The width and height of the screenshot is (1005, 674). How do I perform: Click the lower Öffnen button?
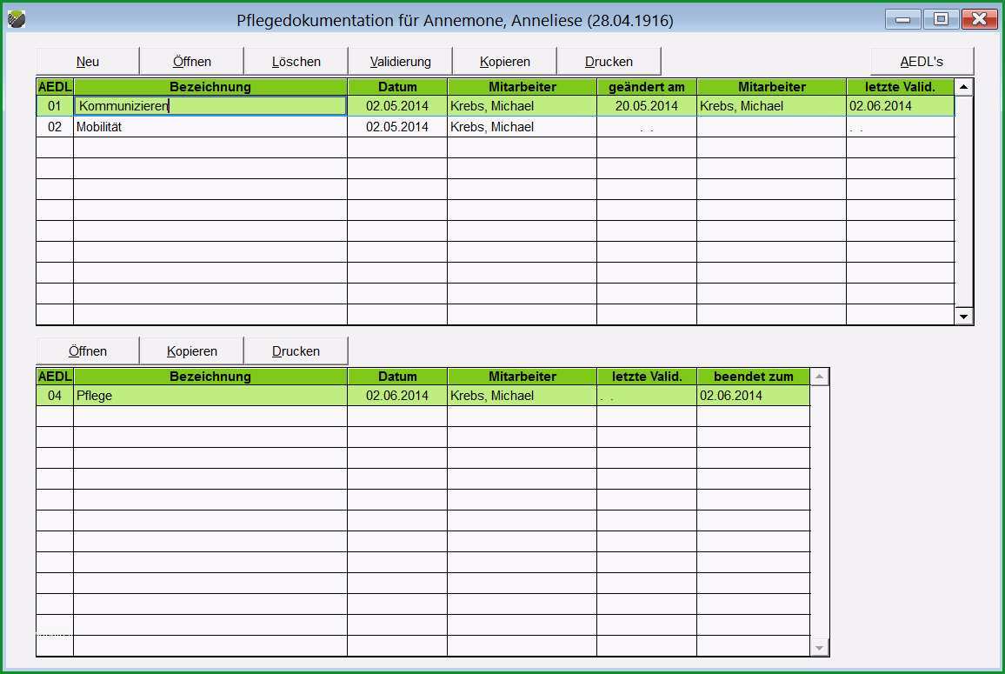click(x=87, y=351)
